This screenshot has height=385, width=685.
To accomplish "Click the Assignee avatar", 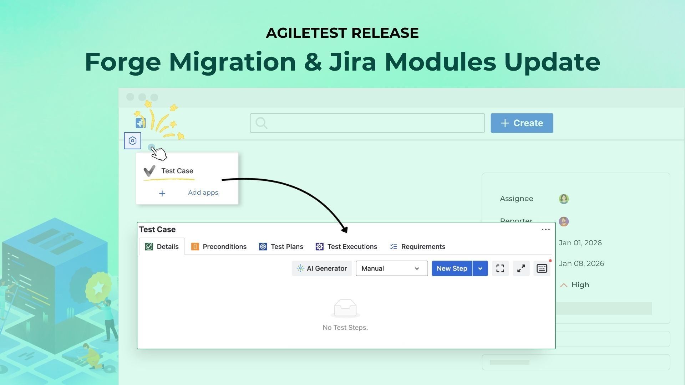I will pyautogui.click(x=564, y=199).
